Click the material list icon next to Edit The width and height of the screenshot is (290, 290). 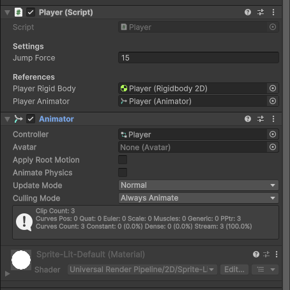point(261,270)
